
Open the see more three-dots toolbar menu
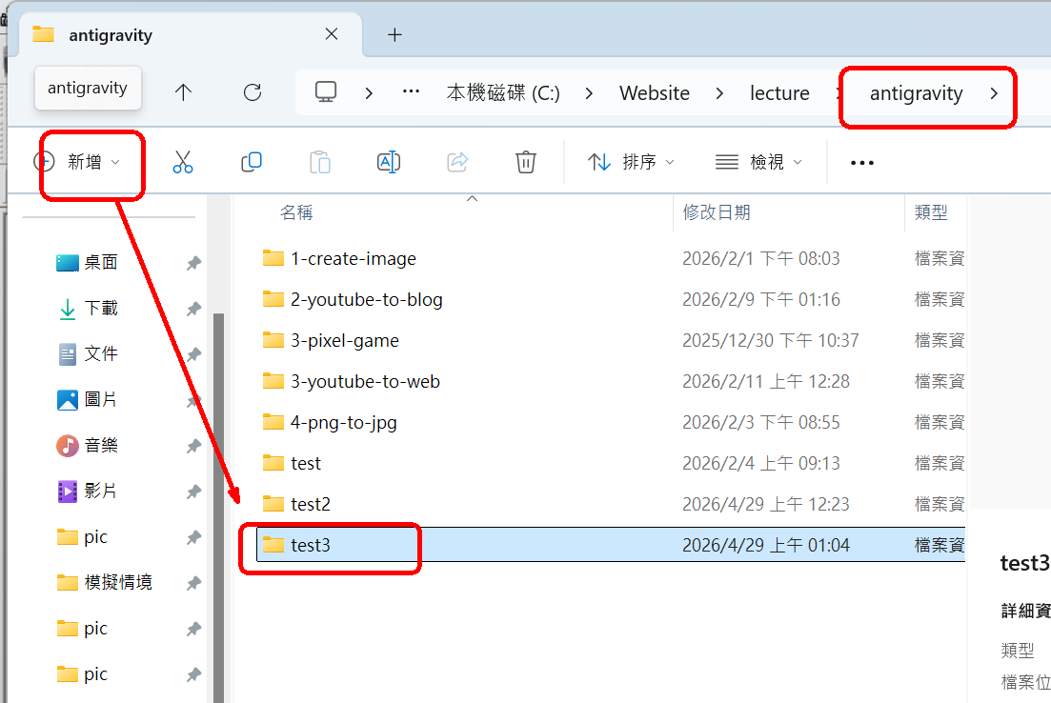(861, 163)
